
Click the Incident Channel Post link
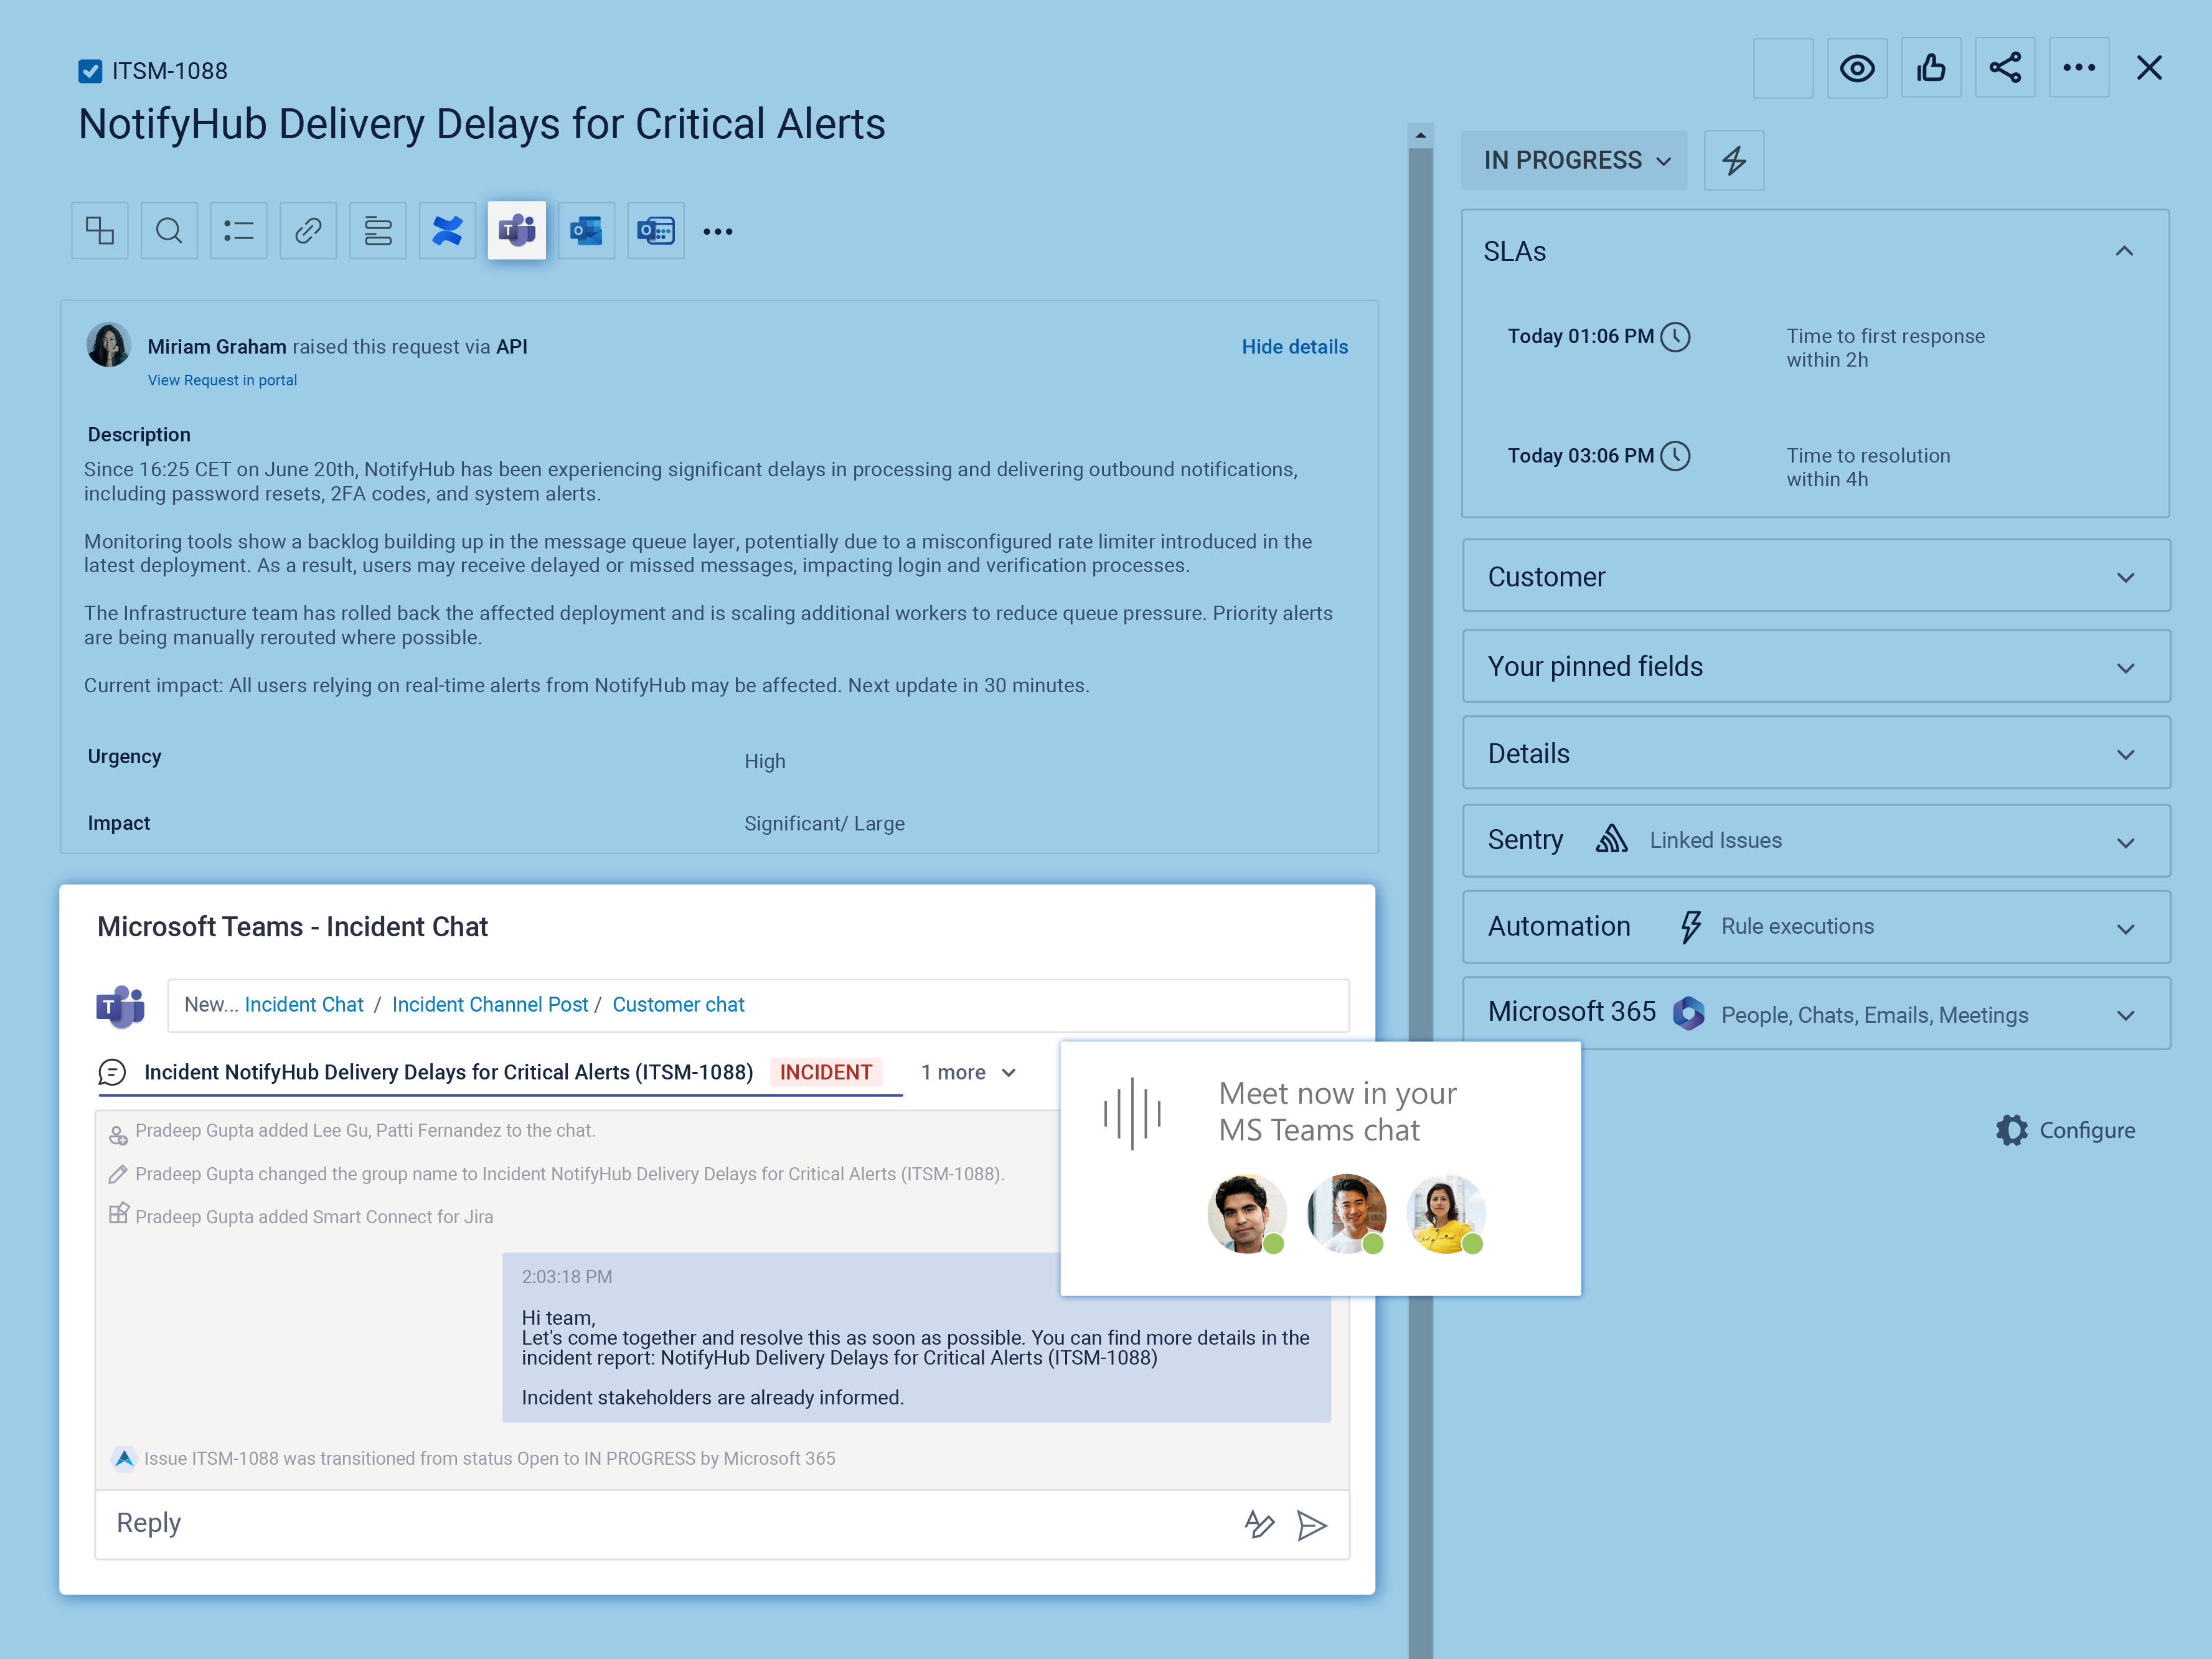pos(489,1004)
